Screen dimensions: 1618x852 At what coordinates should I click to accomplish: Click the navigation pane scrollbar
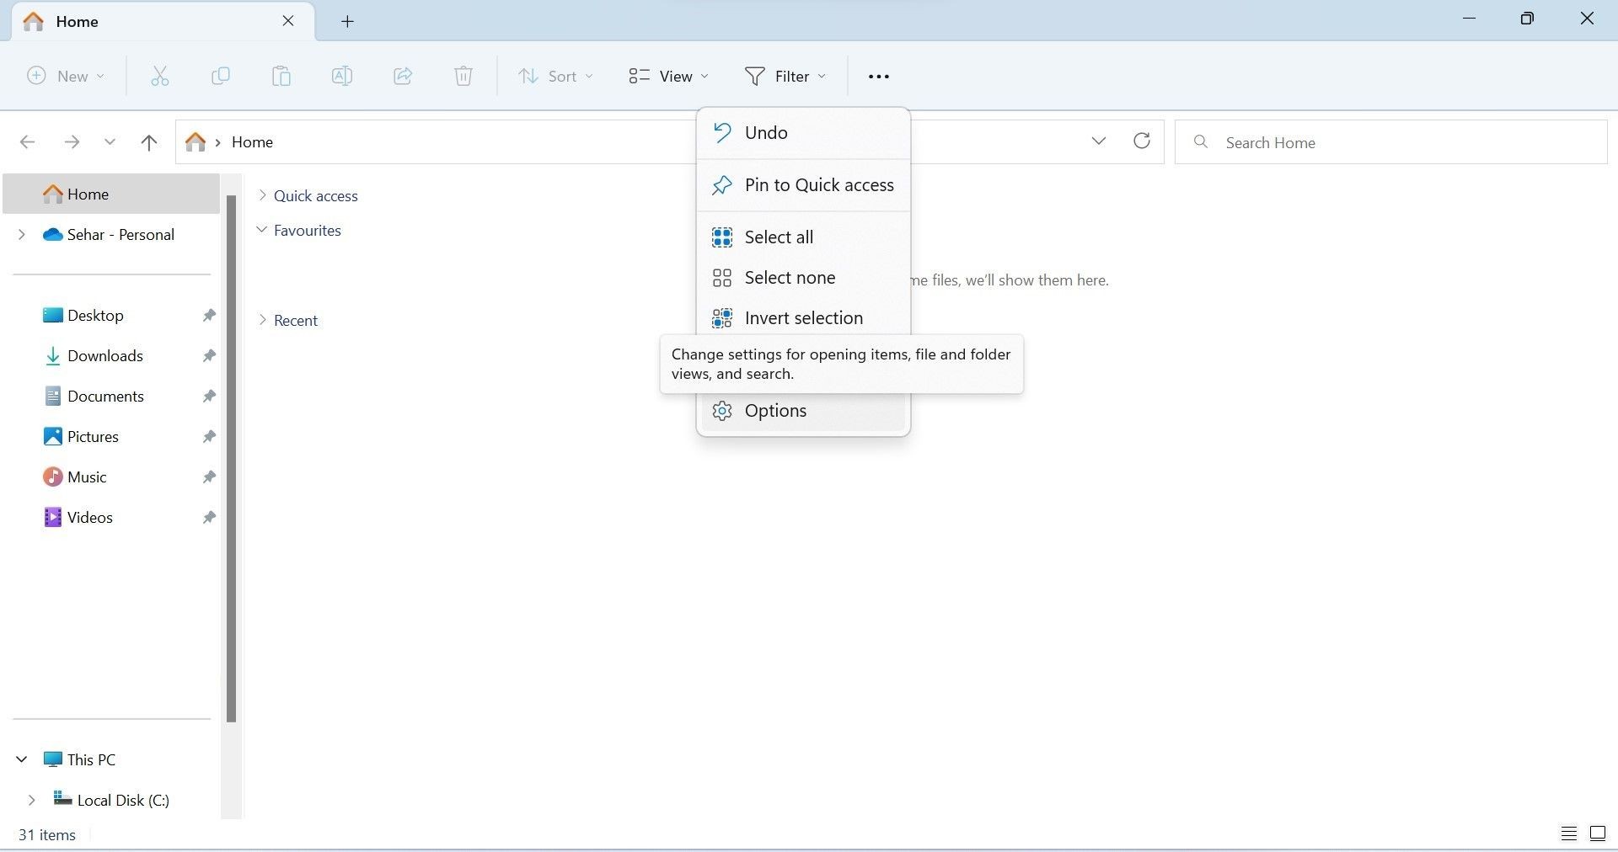pos(231,459)
